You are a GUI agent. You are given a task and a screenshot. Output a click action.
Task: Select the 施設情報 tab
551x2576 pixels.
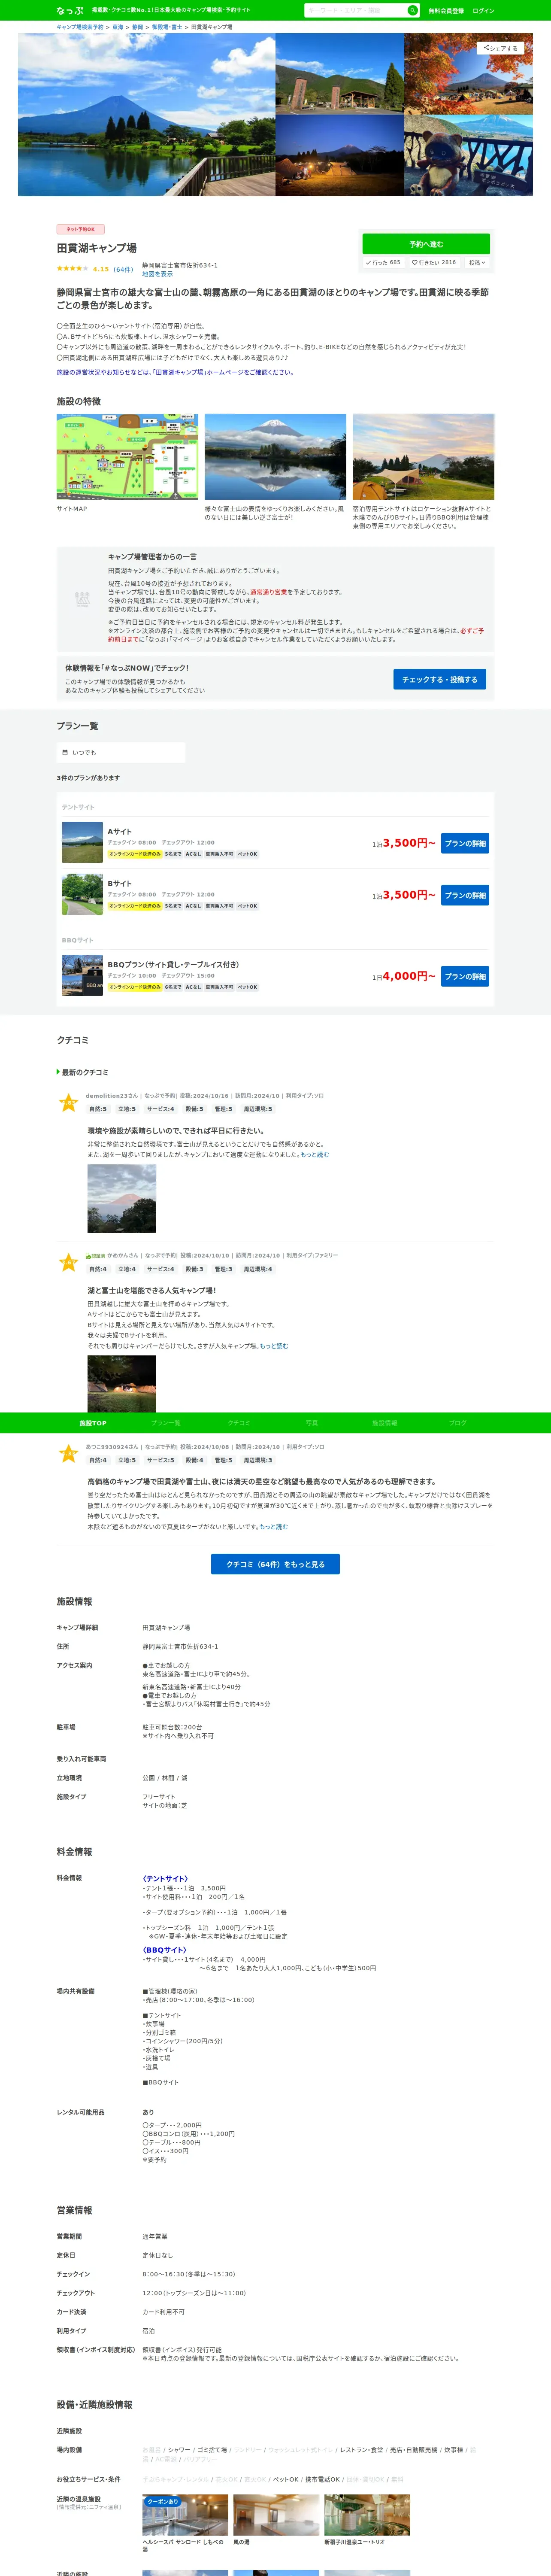point(385,1423)
